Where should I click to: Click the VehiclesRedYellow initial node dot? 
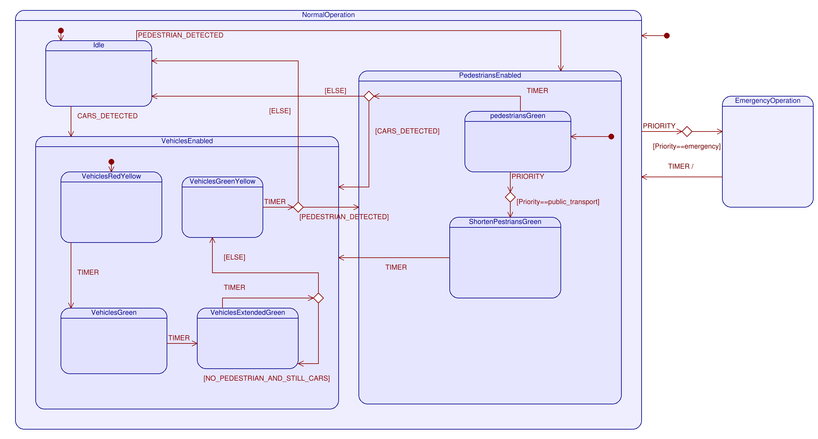(x=111, y=162)
